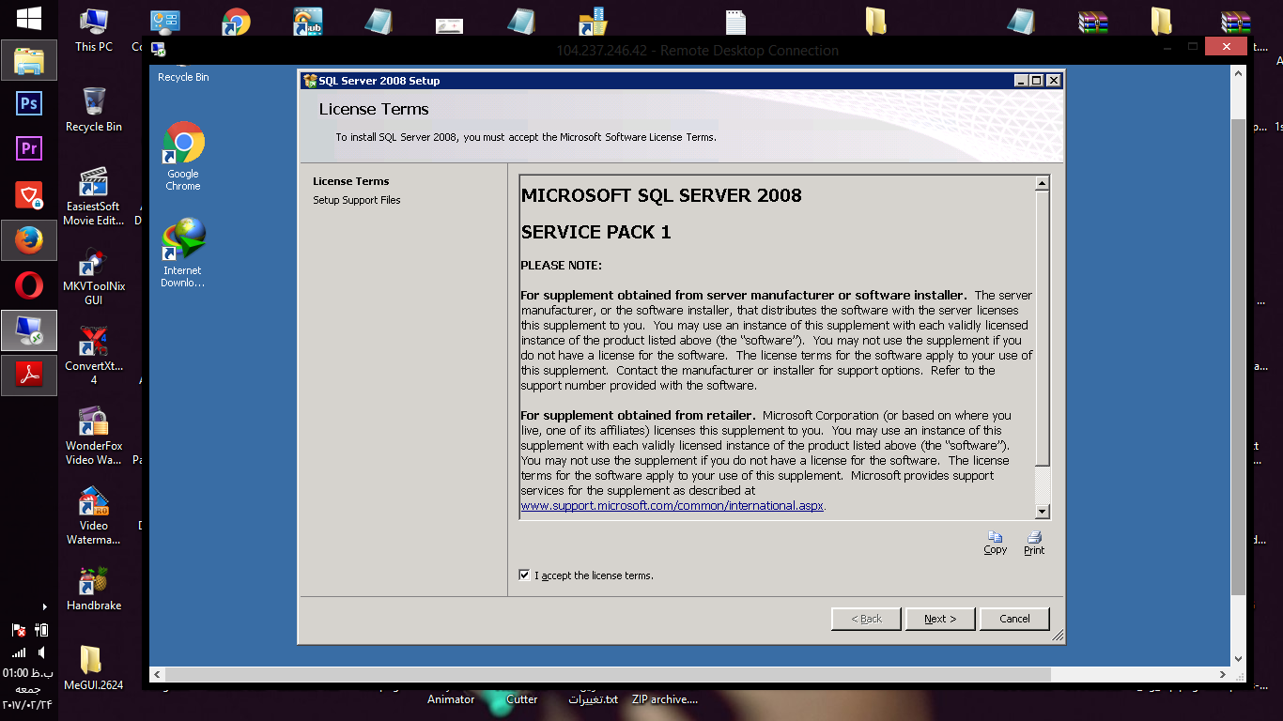Viewport: 1283px width, 721px height.
Task: Open This PC on the local desktop
Action: 94,30
